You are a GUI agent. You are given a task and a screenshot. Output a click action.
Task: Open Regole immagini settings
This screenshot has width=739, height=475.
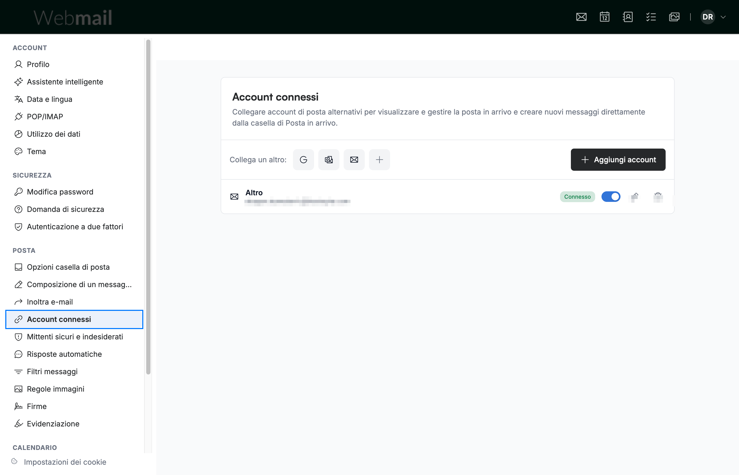point(74,389)
